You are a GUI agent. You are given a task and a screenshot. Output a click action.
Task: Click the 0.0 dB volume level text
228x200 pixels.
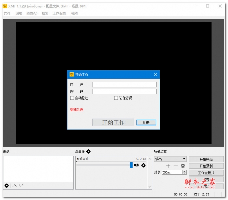(x=141, y=159)
